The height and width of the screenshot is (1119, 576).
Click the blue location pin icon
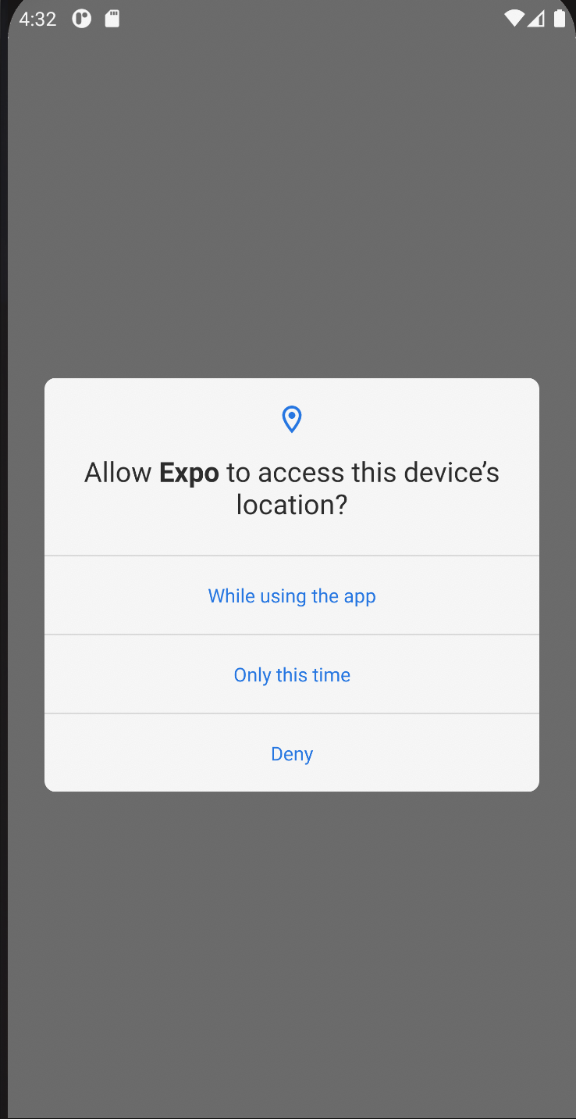pyautogui.click(x=292, y=420)
